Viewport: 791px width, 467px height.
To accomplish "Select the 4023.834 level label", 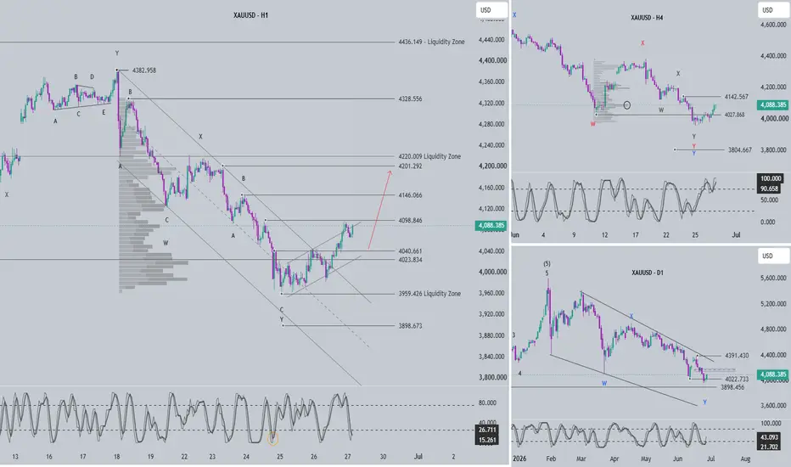I will coord(410,260).
